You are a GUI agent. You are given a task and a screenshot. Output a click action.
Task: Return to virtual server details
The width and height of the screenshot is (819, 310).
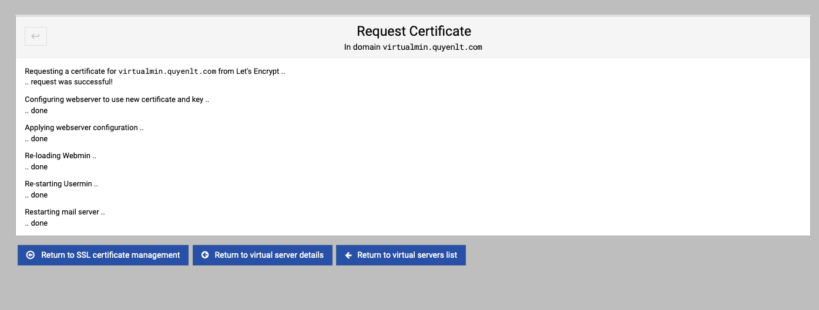coord(268,255)
